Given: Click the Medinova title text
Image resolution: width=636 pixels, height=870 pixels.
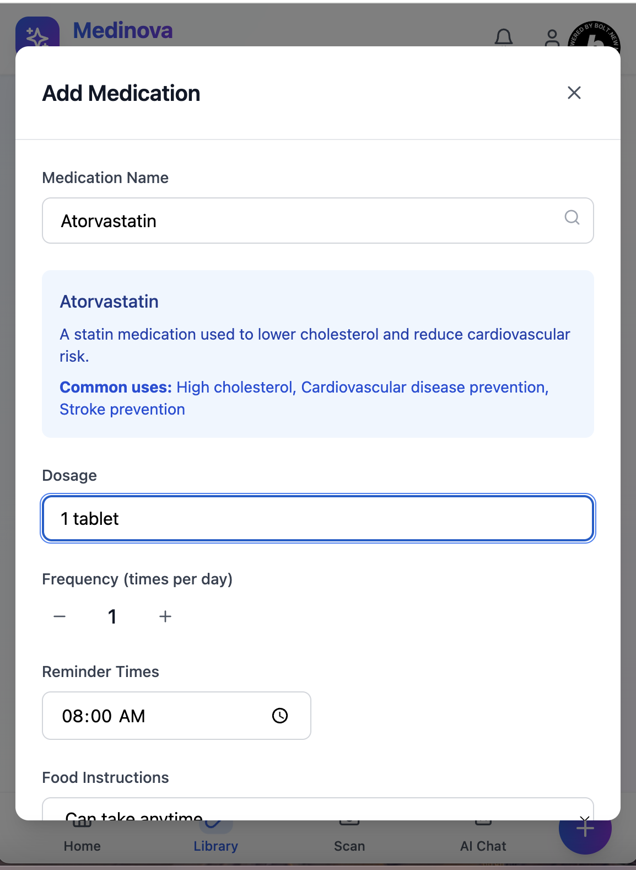Looking at the screenshot, I should (x=123, y=31).
